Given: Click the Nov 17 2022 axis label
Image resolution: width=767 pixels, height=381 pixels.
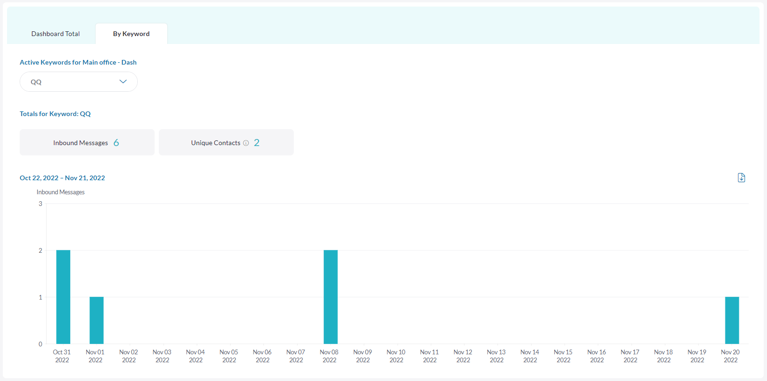Looking at the screenshot, I should [630, 356].
